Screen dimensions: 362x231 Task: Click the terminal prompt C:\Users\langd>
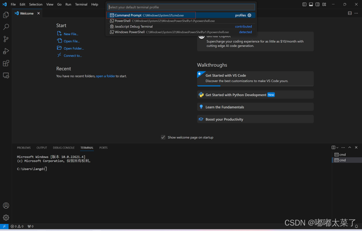(x=31, y=169)
